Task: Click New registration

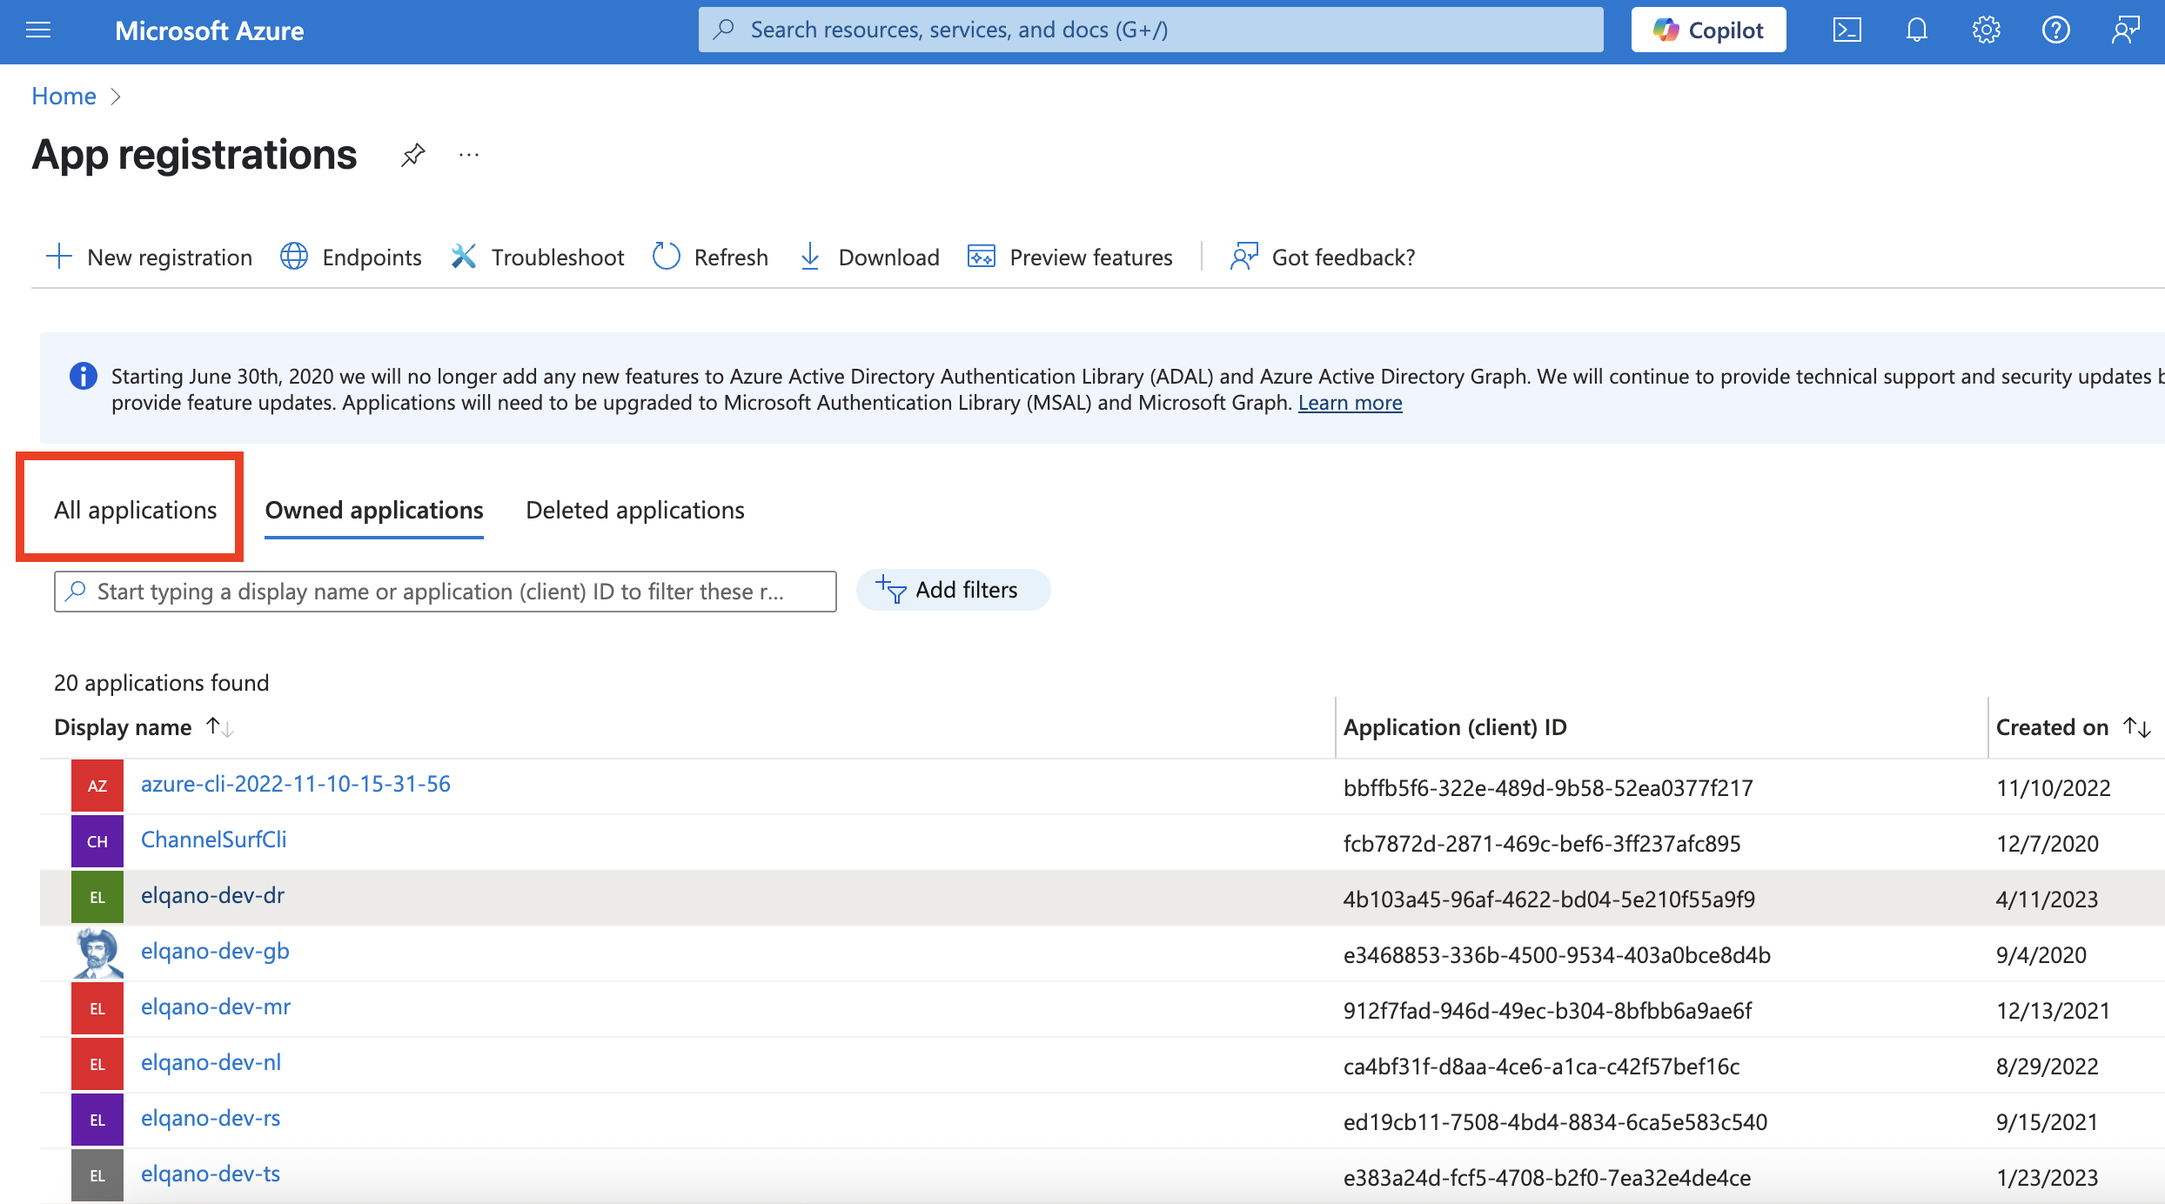Action: (149, 257)
